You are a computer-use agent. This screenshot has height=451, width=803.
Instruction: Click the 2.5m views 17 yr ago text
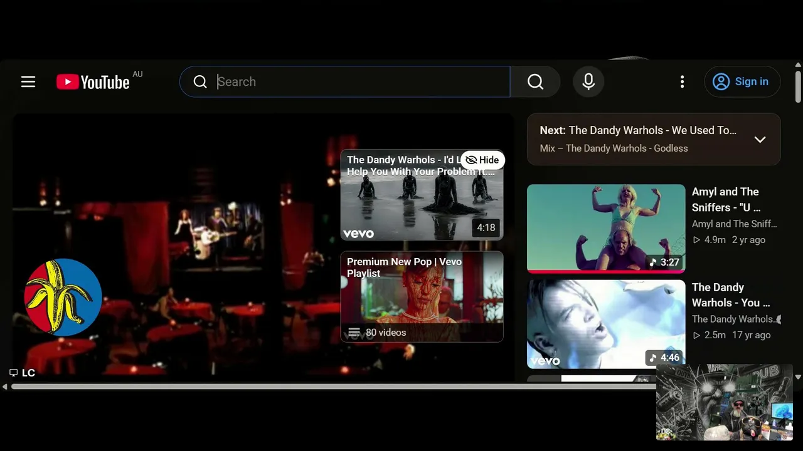point(731,335)
